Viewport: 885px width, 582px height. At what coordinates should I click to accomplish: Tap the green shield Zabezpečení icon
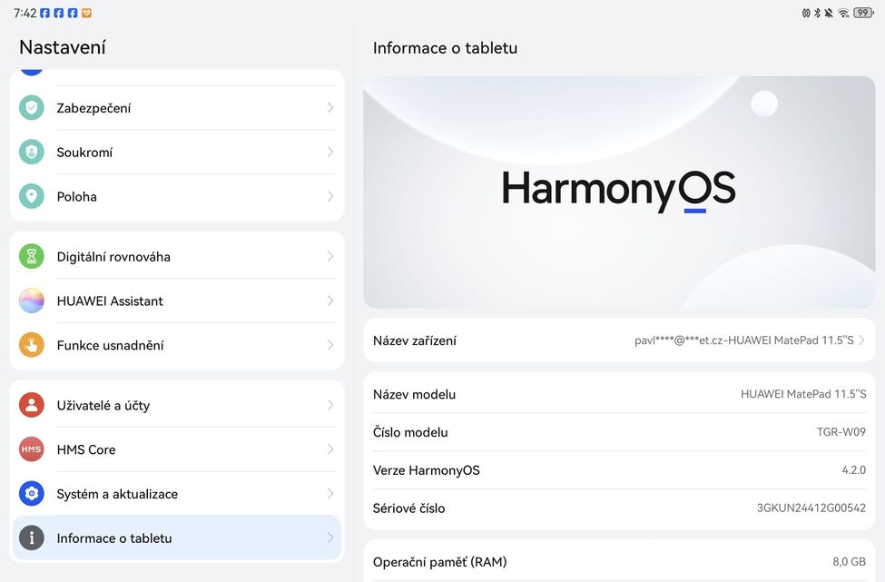pos(32,108)
